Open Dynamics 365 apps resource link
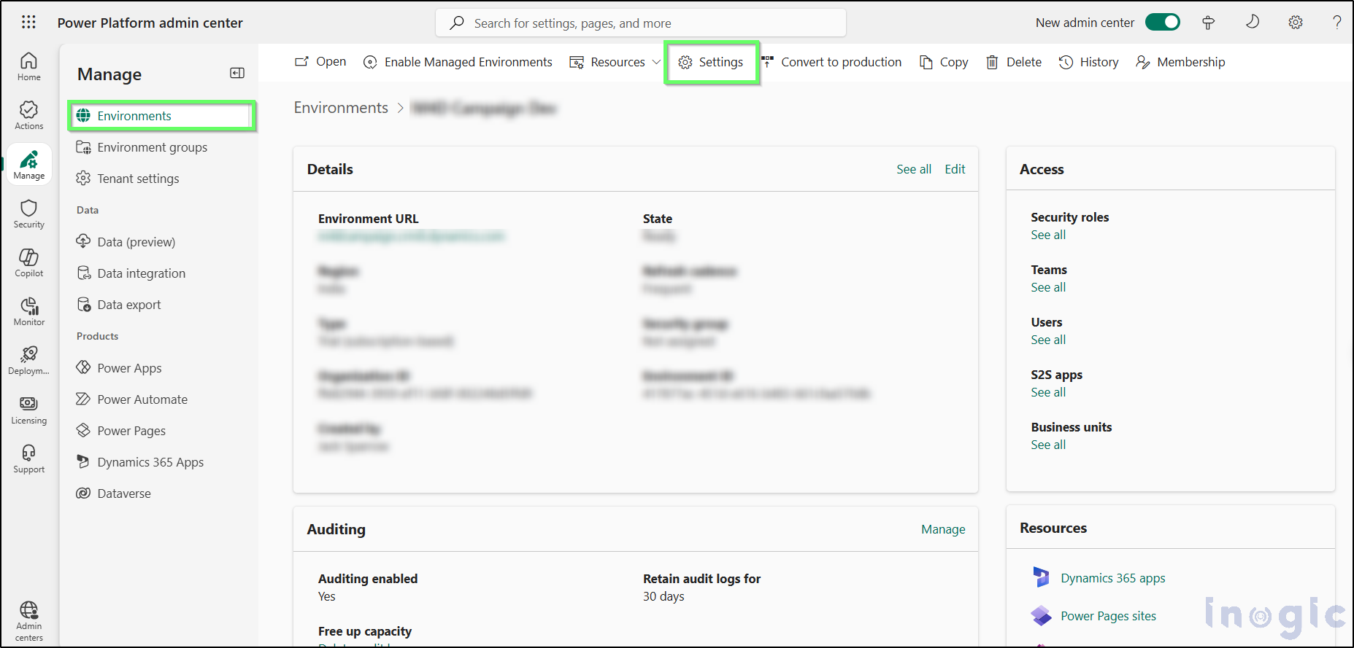Image resolution: width=1354 pixels, height=648 pixels. pyautogui.click(x=1113, y=578)
